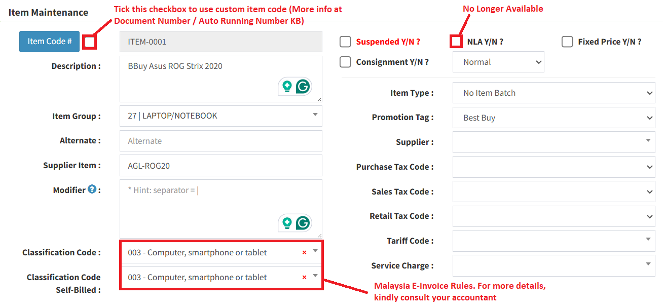Viewport: 663px width, 307px height.
Task: Clear Classification Code Self-Billed red x
Action: pos(304,277)
